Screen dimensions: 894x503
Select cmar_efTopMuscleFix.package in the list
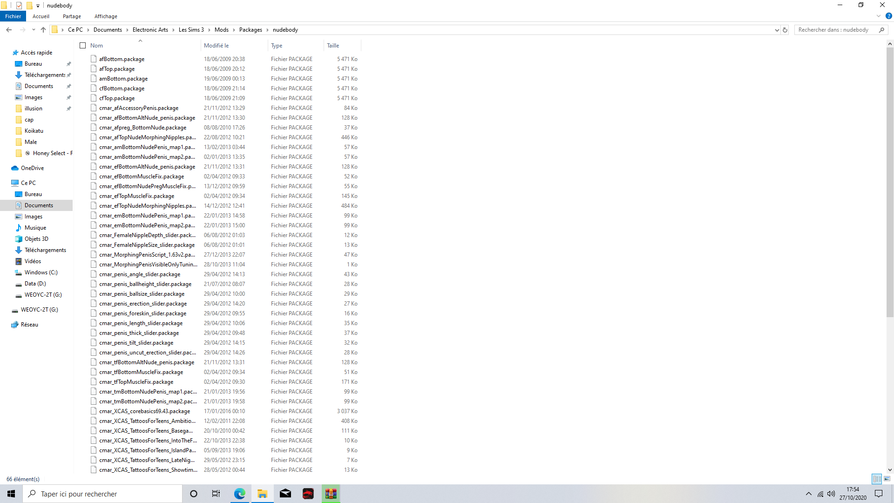pyautogui.click(x=136, y=196)
